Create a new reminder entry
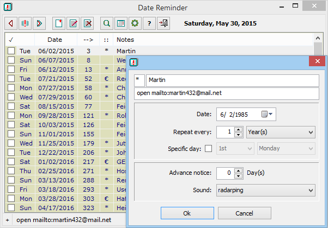 pyautogui.click(x=58, y=23)
